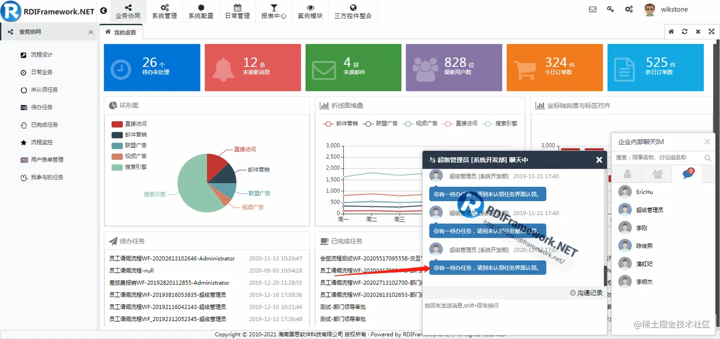Open task 员工请假流程WF-20202613102646-Administrator
Image resolution: width=720 pixels, height=339 pixels.
(x=172, y=259)
